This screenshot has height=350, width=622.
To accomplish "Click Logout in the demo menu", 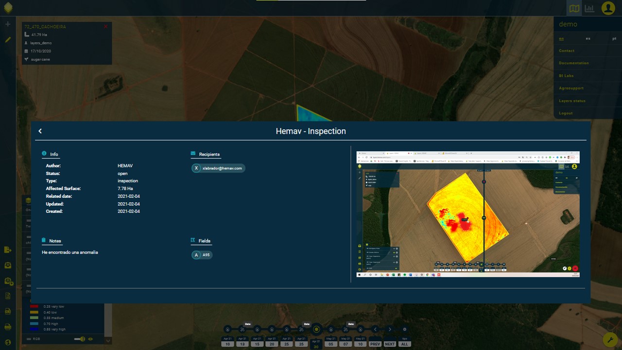I will tap(566, 113).
